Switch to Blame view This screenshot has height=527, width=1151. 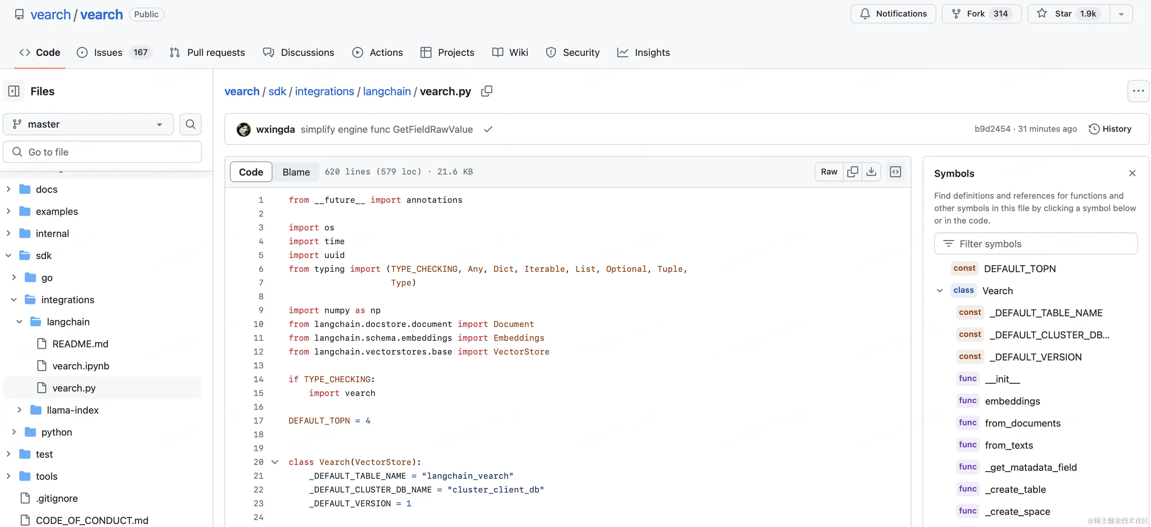(x=296, y=172)
